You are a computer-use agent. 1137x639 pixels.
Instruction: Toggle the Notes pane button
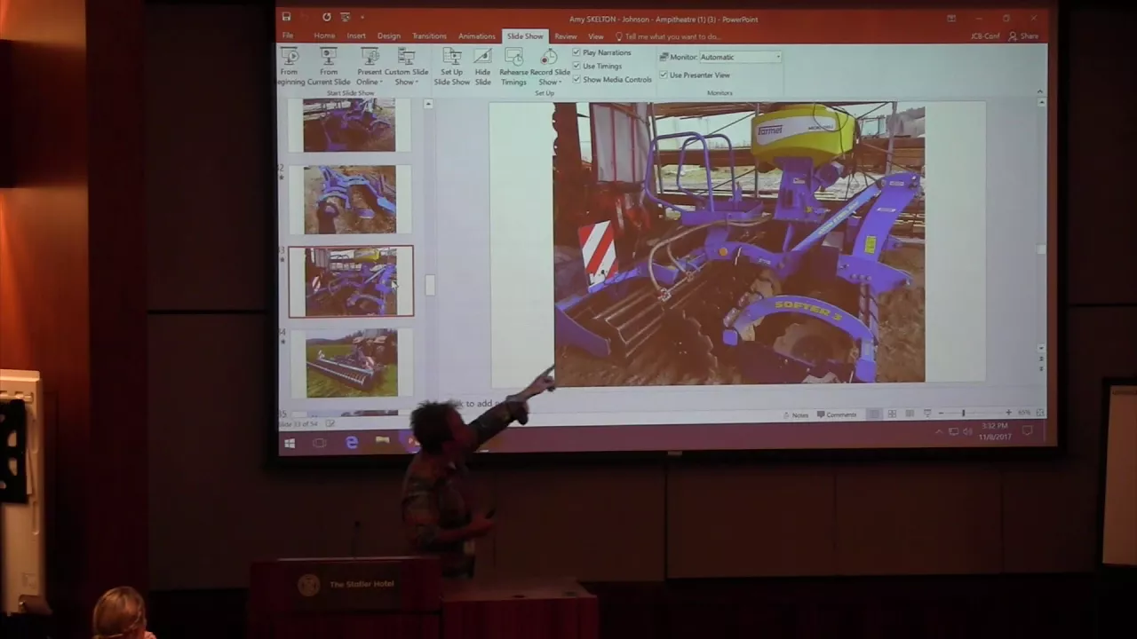coord(795,414)
